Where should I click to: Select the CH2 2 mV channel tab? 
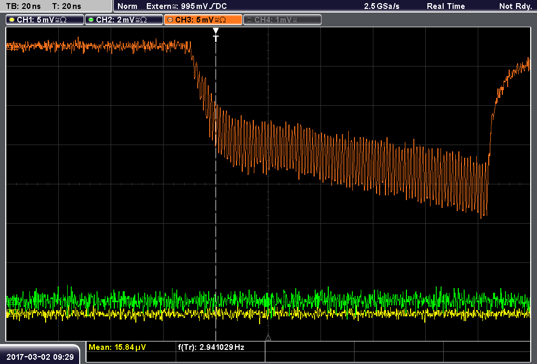pos(124,20)
